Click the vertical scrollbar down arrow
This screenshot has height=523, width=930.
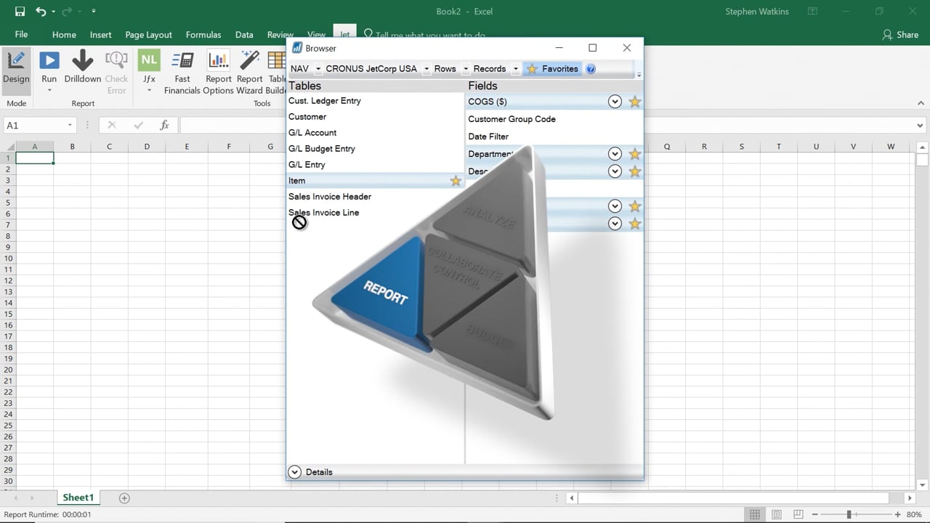point(923,485)
